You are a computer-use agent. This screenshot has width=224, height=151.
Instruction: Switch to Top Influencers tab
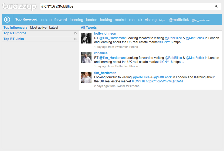(x=15, y=28)
